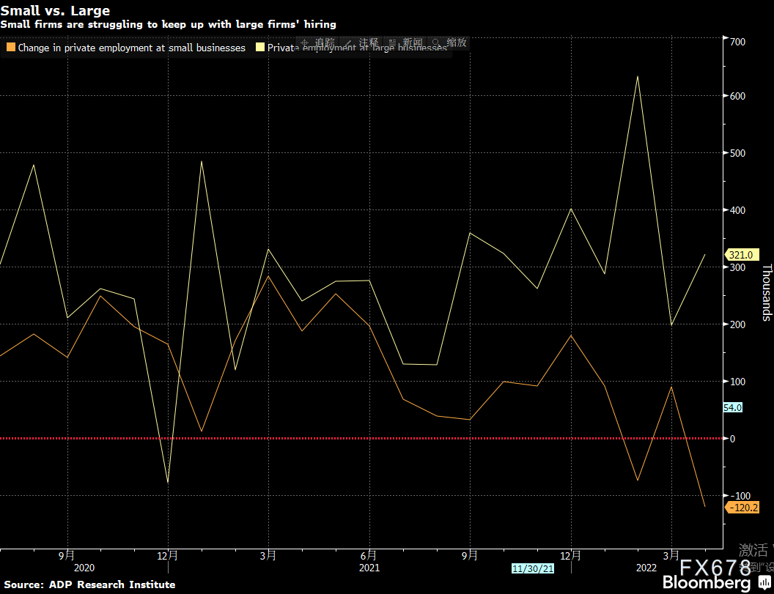
Task: Select the pencil Annotate (注释) tool
Action: 349,43
